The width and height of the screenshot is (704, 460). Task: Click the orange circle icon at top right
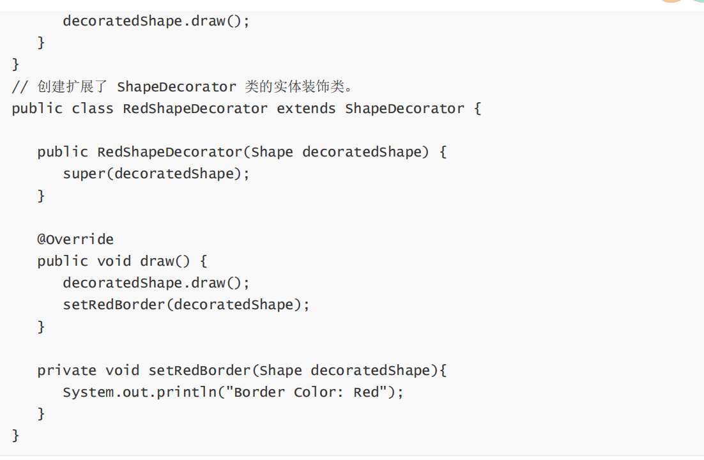[671, 1]
